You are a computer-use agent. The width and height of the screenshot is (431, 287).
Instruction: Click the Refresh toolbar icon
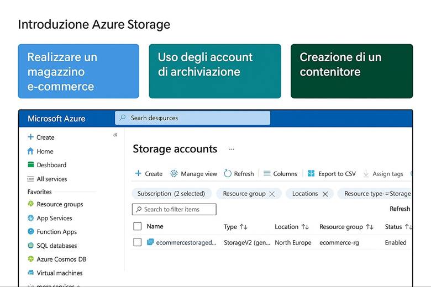click(x=228, y=173)
